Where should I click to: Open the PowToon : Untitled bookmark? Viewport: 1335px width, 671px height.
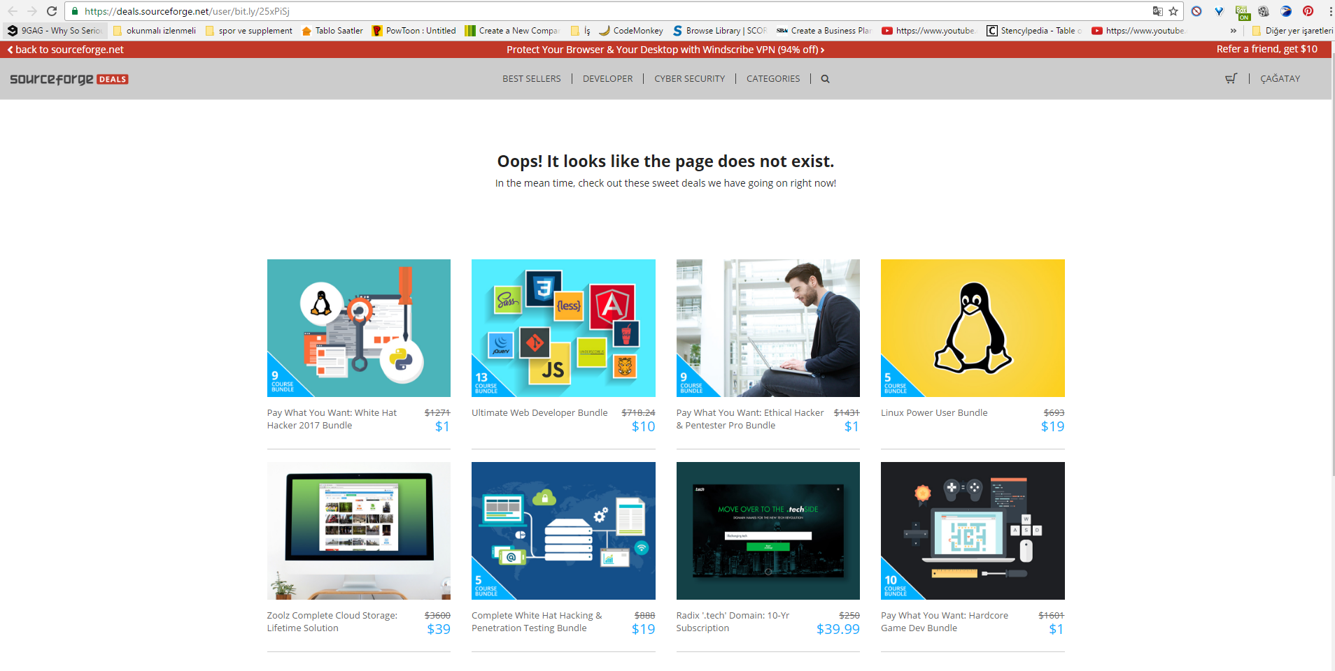pyautogui.click(x=414, y=31)
